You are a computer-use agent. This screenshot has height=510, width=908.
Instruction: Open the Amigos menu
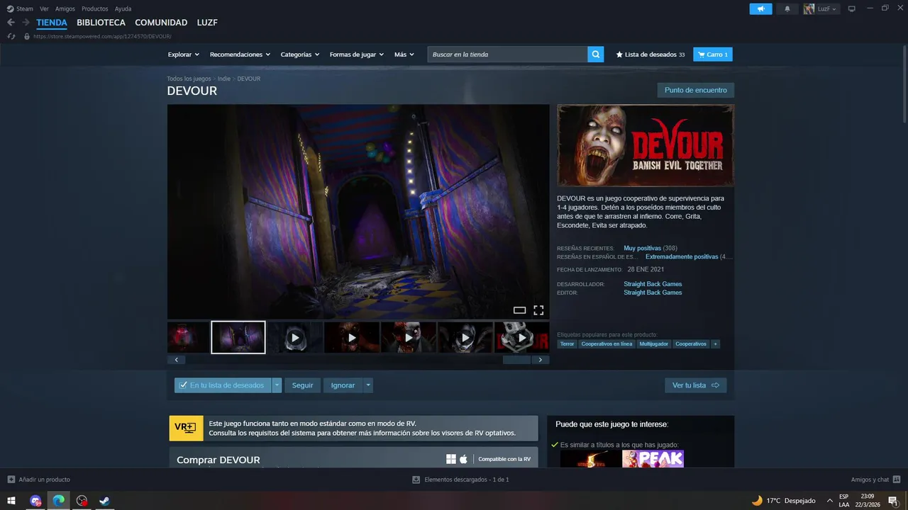click(x=65, y=8)
